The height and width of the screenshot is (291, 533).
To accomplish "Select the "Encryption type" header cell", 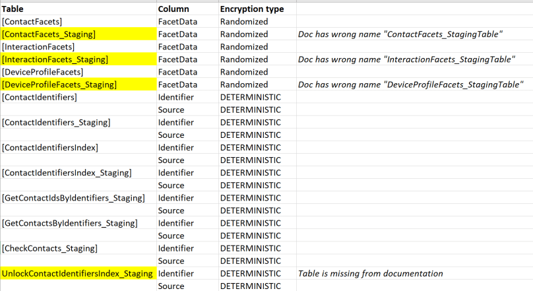I will 252,9.
